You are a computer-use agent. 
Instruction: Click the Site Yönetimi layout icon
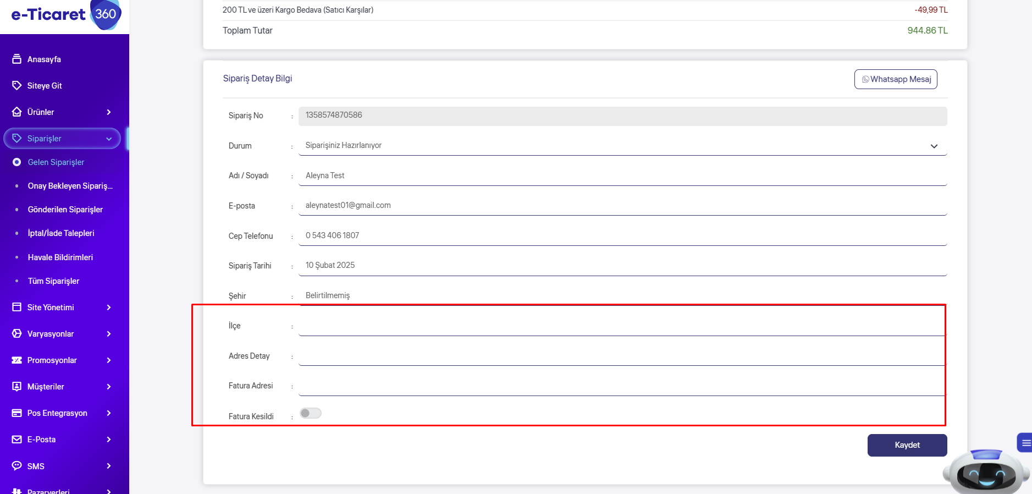coord(16,307)
